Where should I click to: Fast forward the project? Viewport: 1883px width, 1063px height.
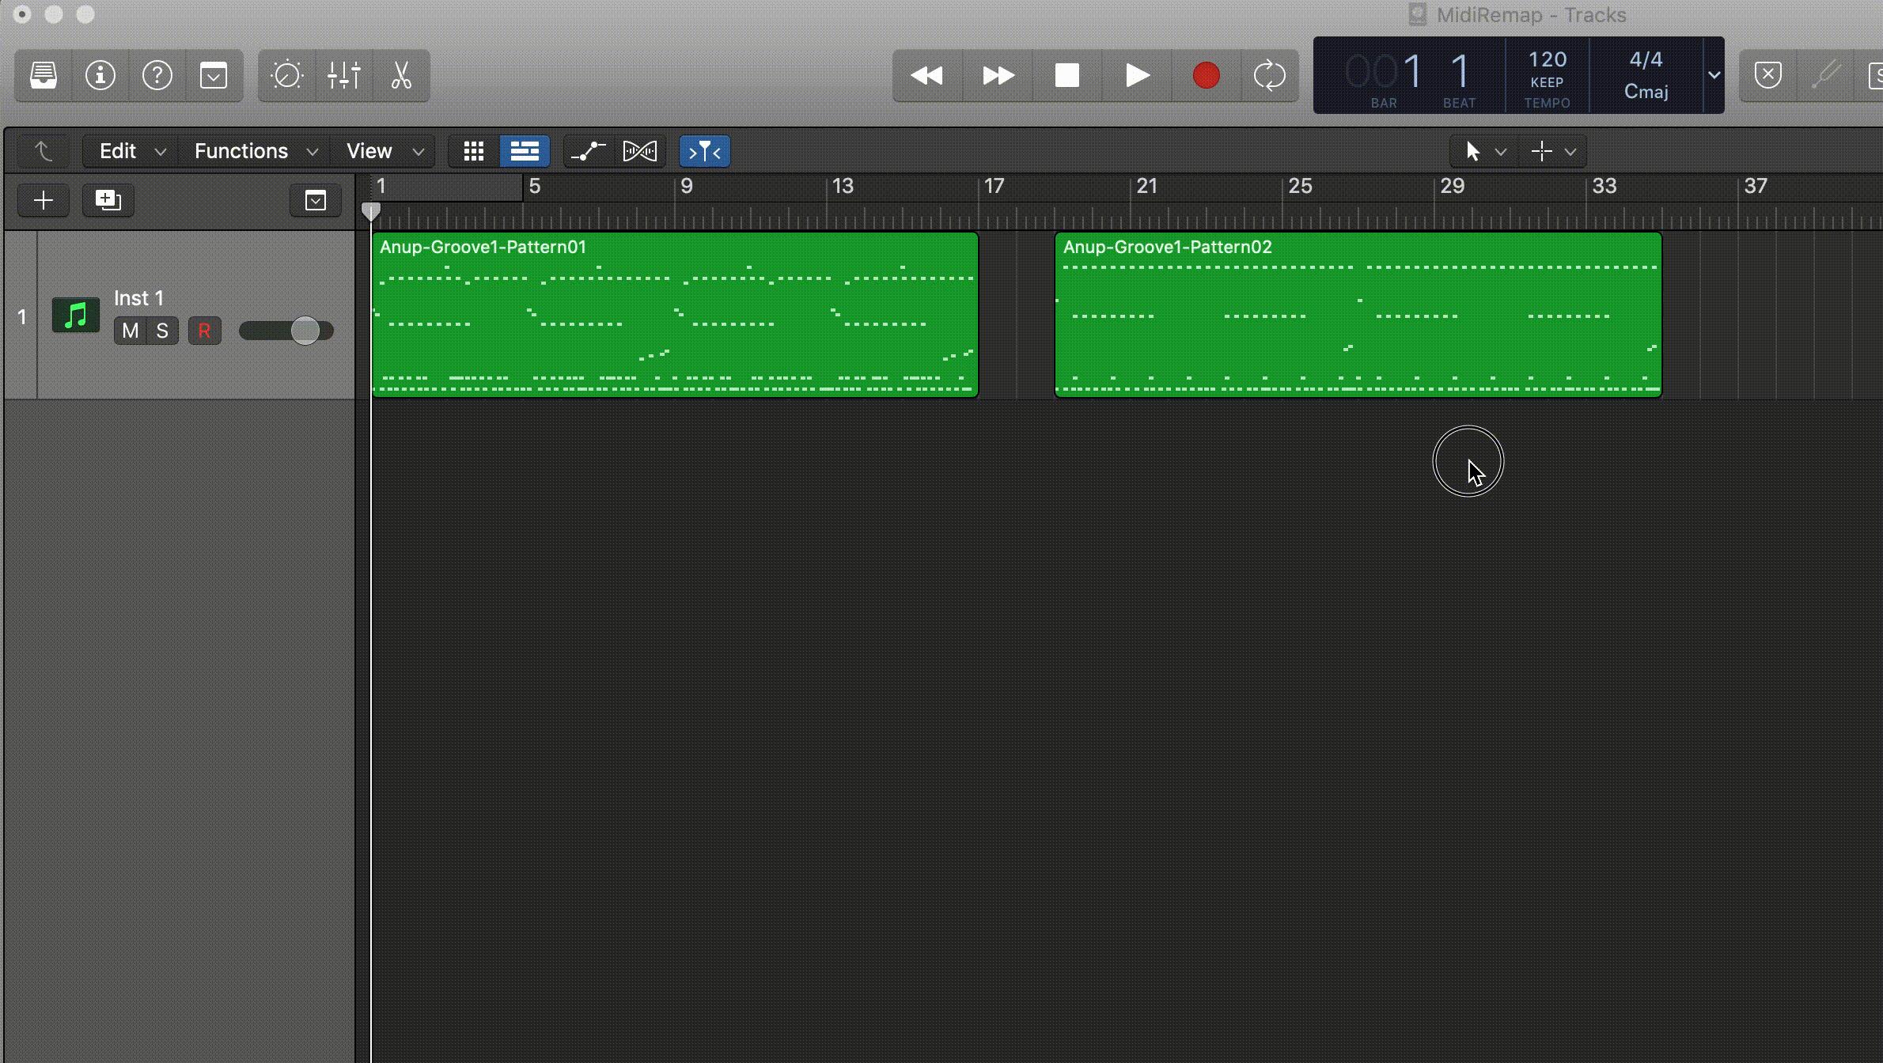pos(998,76)
